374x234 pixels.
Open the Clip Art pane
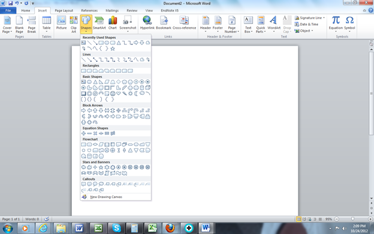74,24
